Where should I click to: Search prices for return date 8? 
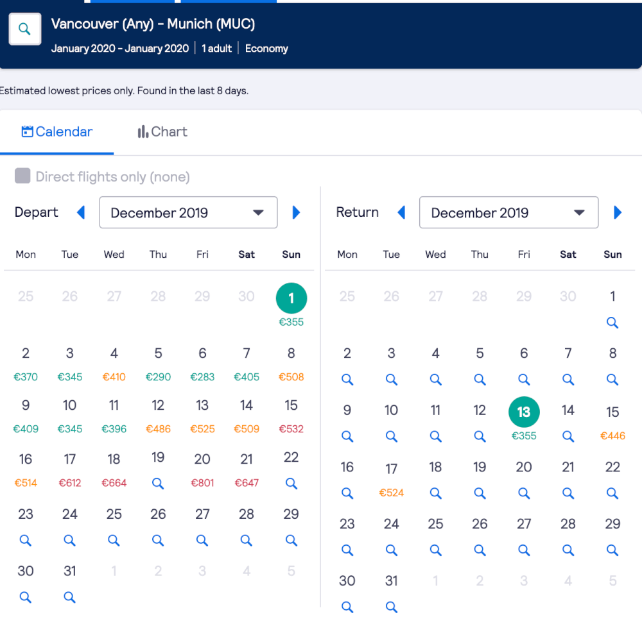(612, 379)
